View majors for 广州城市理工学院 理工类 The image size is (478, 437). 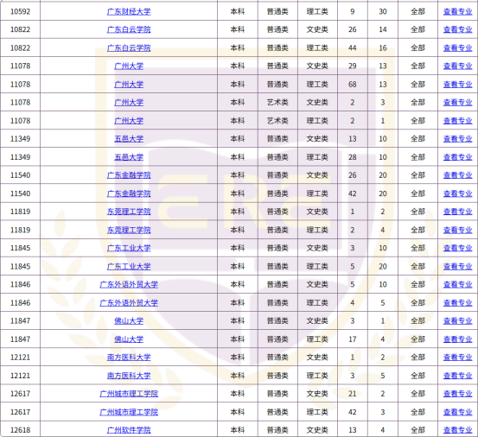[x=457, y=412]
